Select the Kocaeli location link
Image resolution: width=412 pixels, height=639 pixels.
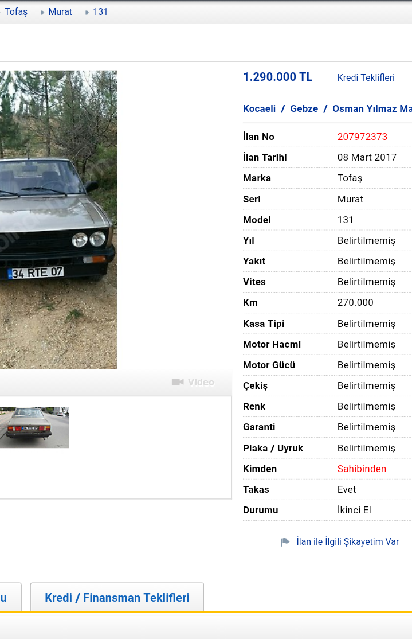click(x=259, y=108)
